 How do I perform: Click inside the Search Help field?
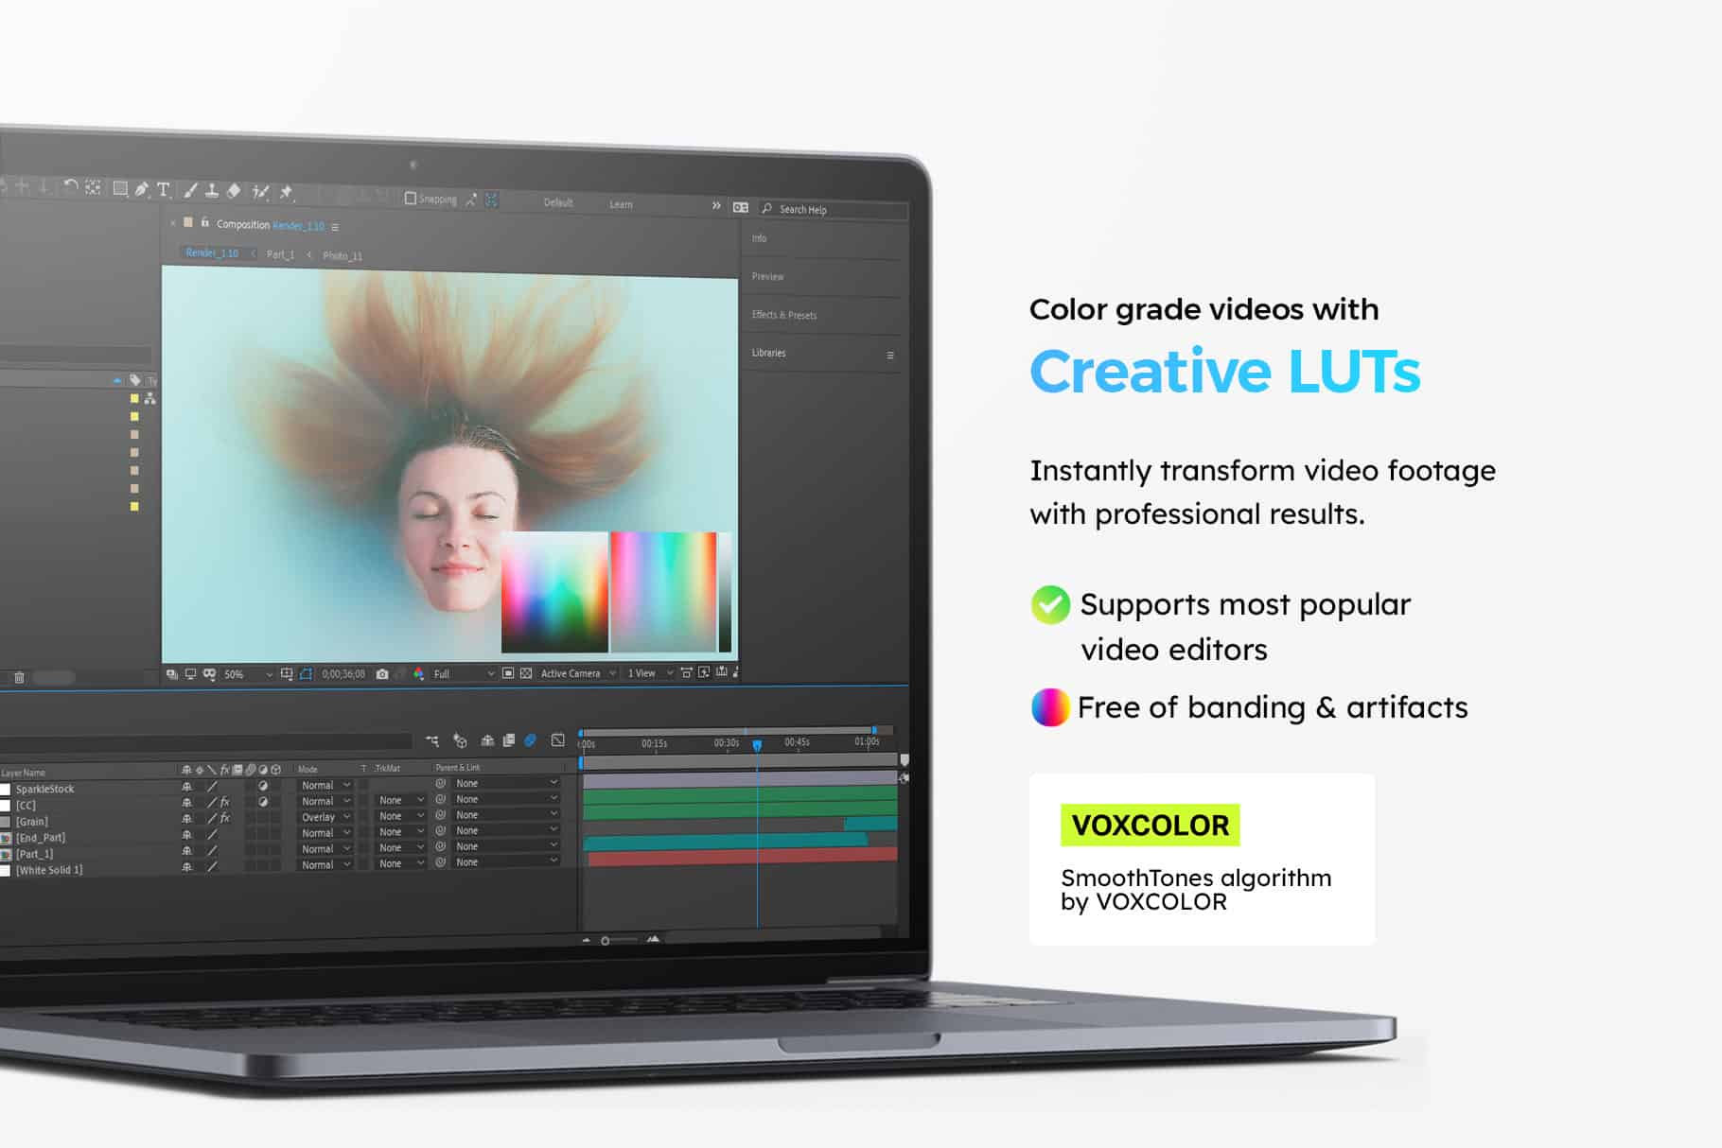pos(833,210)
